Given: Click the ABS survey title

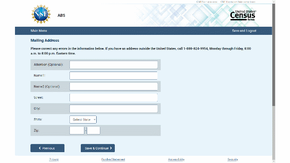Looking at the screenshot, I should pos(61,15).
